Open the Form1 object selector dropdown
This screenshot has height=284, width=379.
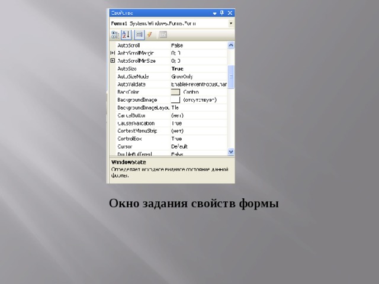231,24
